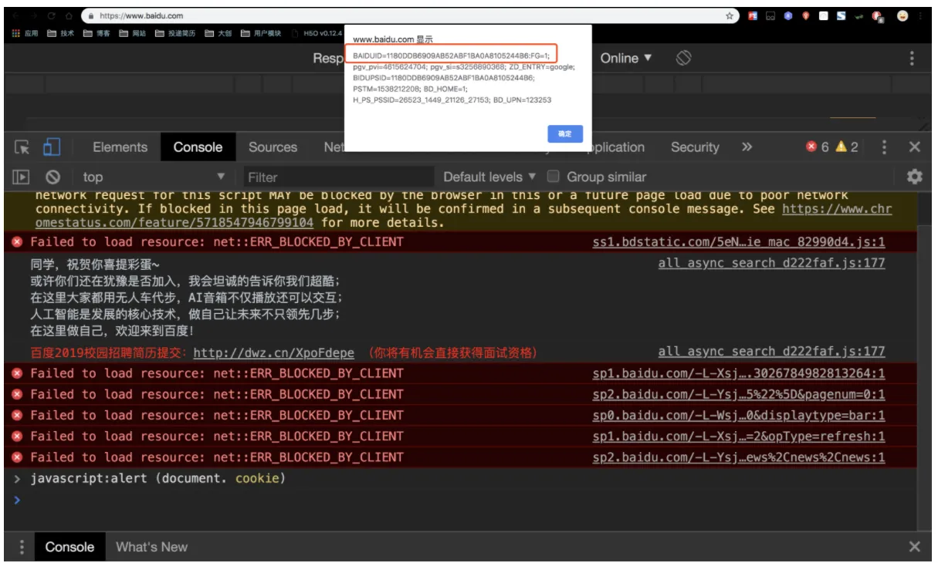This screenshot has width=938, height=563.
Task: Open the 网站 bookmarks folder
Action: click(132, 33)
